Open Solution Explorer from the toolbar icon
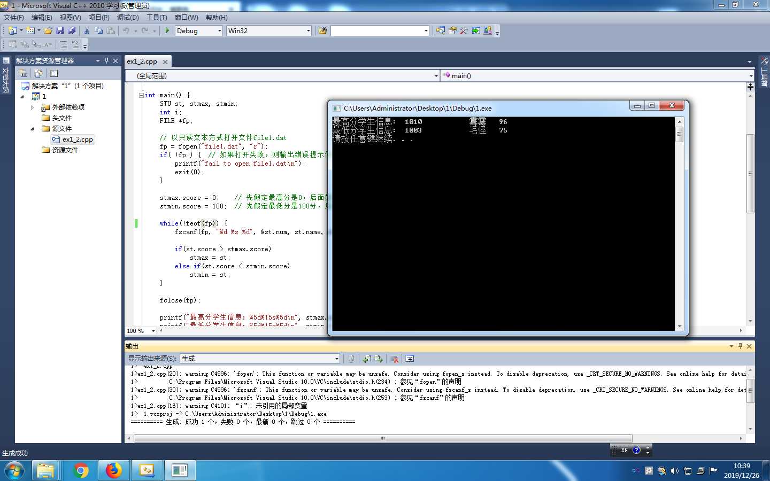This screenshot has width=770, height=481. (440, 30)
